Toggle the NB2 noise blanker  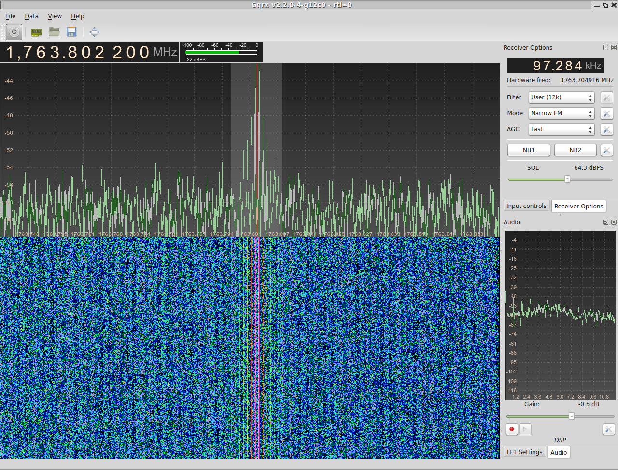(575, 150)
